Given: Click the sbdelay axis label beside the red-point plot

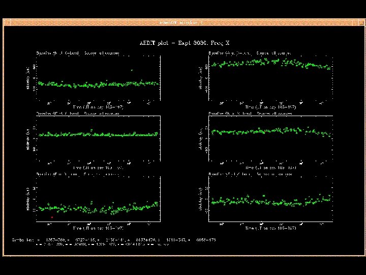Looking at the screenshot, I should pos(28,199).
